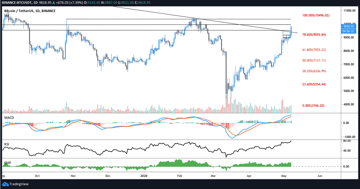Click the 0.00%(3766.20) Fibonacci level

(313, 105)
